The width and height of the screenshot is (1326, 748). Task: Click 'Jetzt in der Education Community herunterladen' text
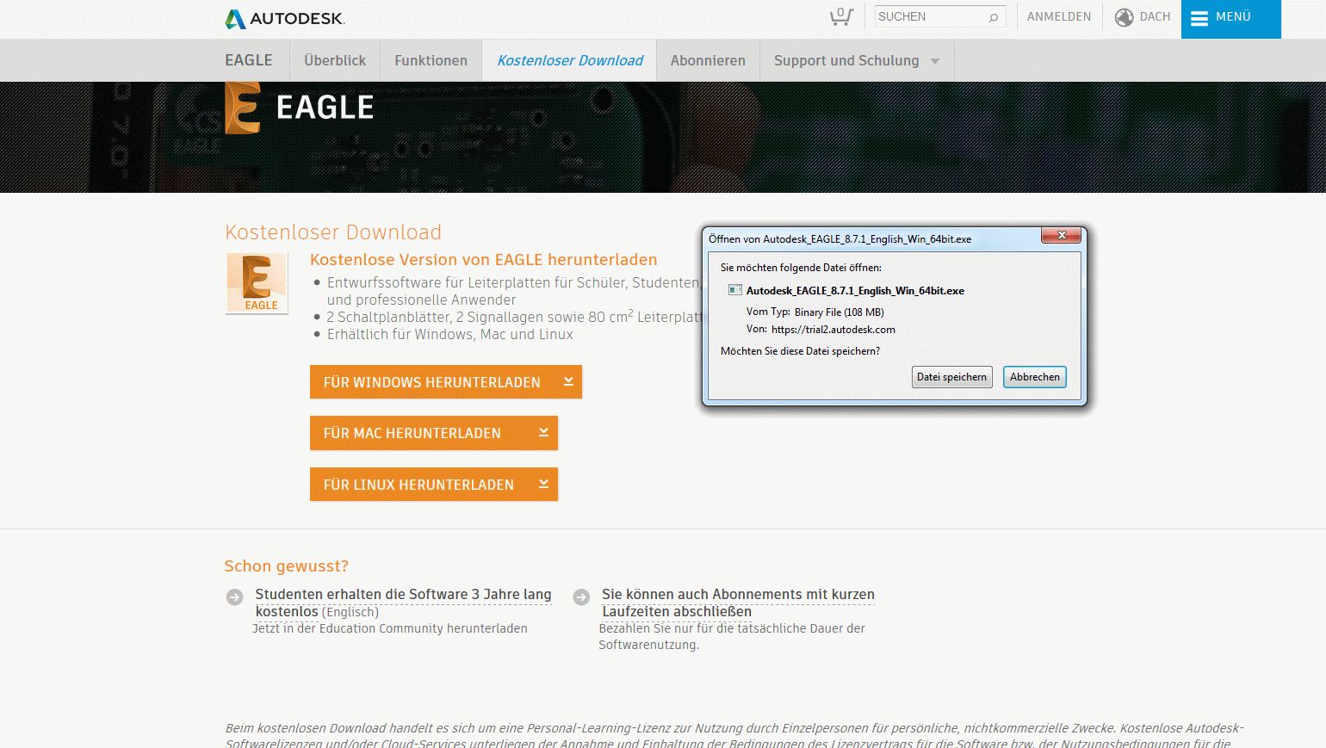pos(389,628)
